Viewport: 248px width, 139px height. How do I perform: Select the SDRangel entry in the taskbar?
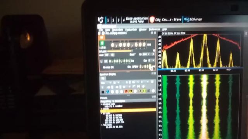coord(193,19)
